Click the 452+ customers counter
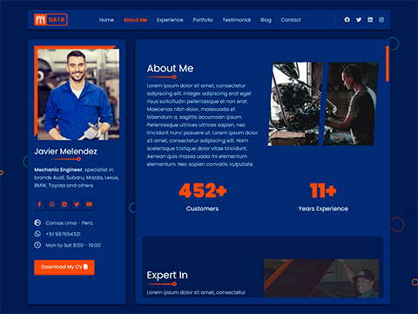The image size is (418, 314). point(203,191)
